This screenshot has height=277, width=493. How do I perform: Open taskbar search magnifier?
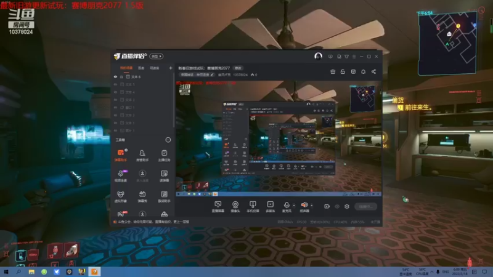(18, 271)
